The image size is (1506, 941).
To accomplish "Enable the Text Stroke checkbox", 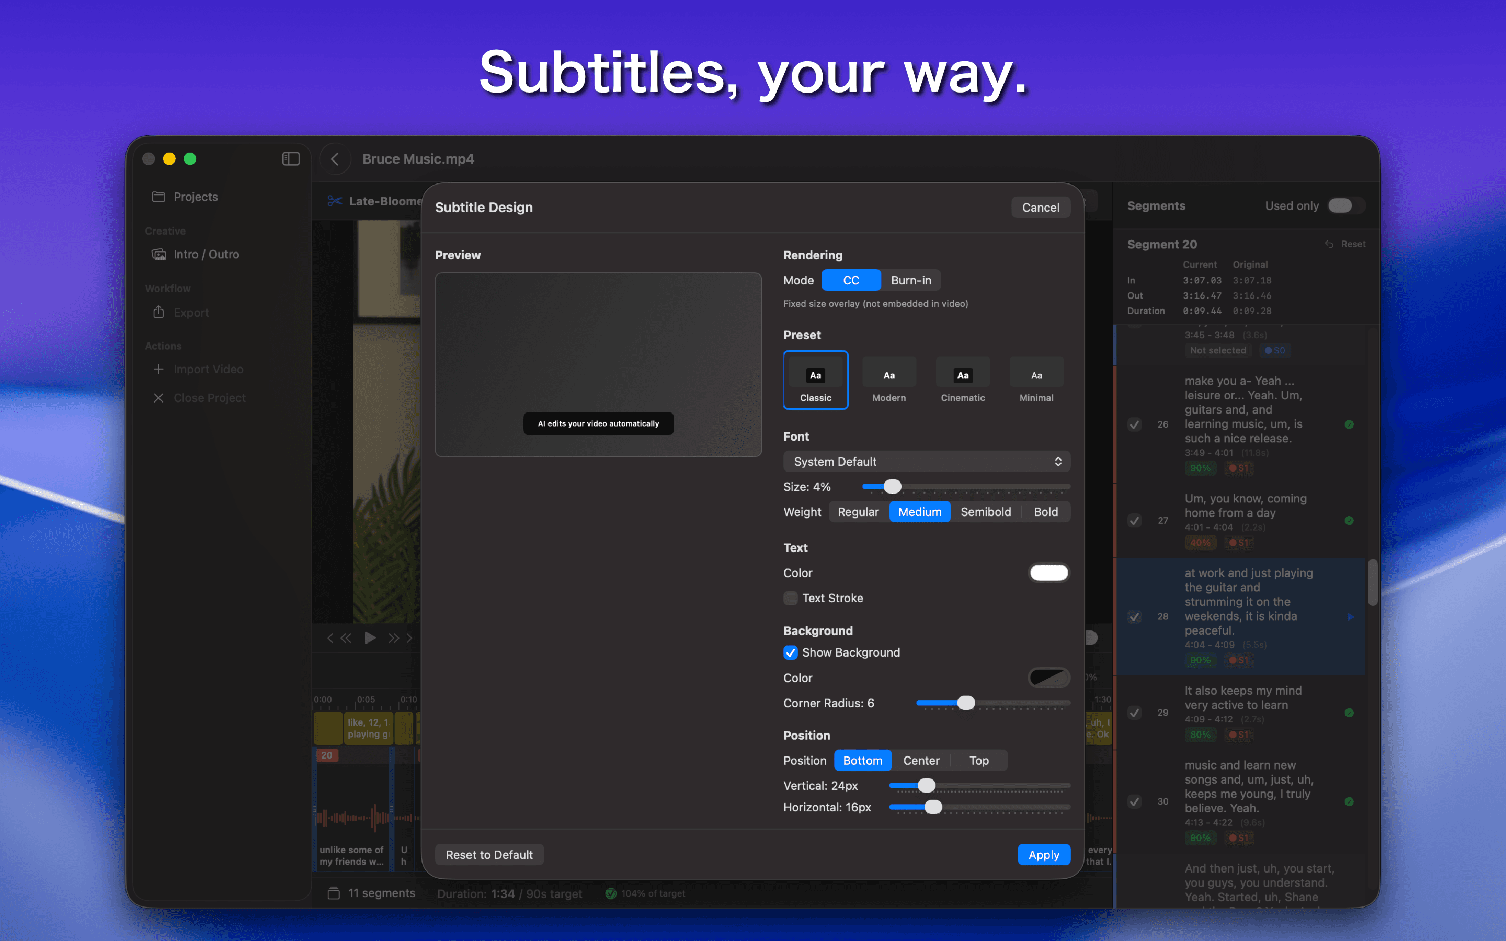I will tap(790, 598).
